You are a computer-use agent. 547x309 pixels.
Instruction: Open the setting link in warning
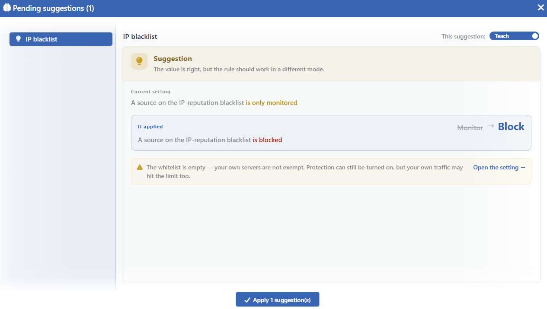click(499, 167)
